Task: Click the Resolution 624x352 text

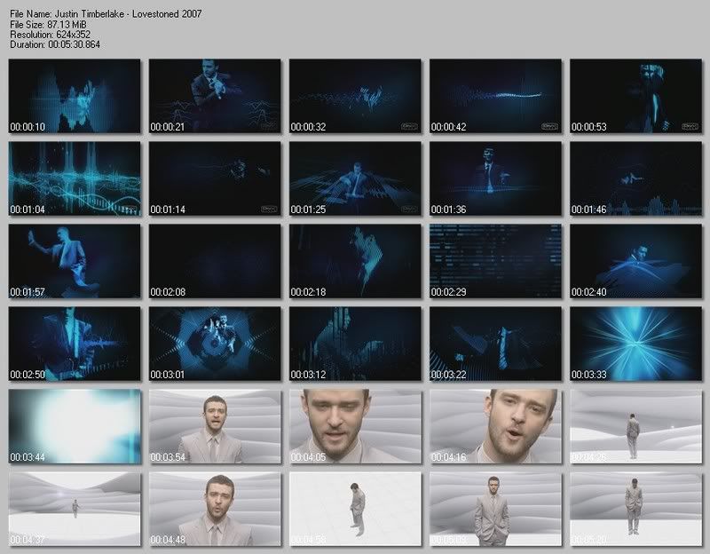Action: pyautogui.click(x=50, y=35)
